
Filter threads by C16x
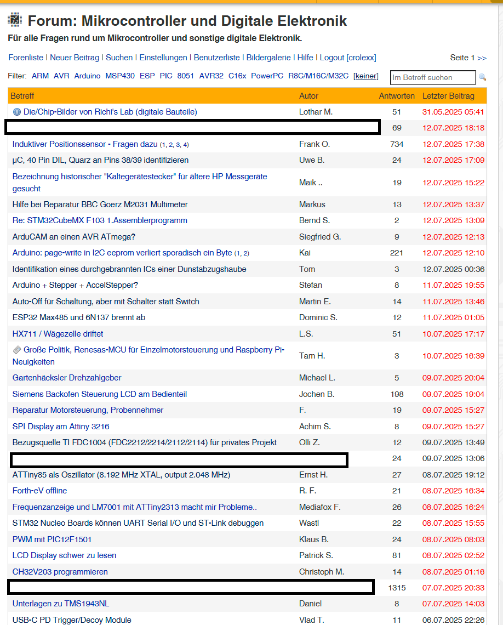237,76
